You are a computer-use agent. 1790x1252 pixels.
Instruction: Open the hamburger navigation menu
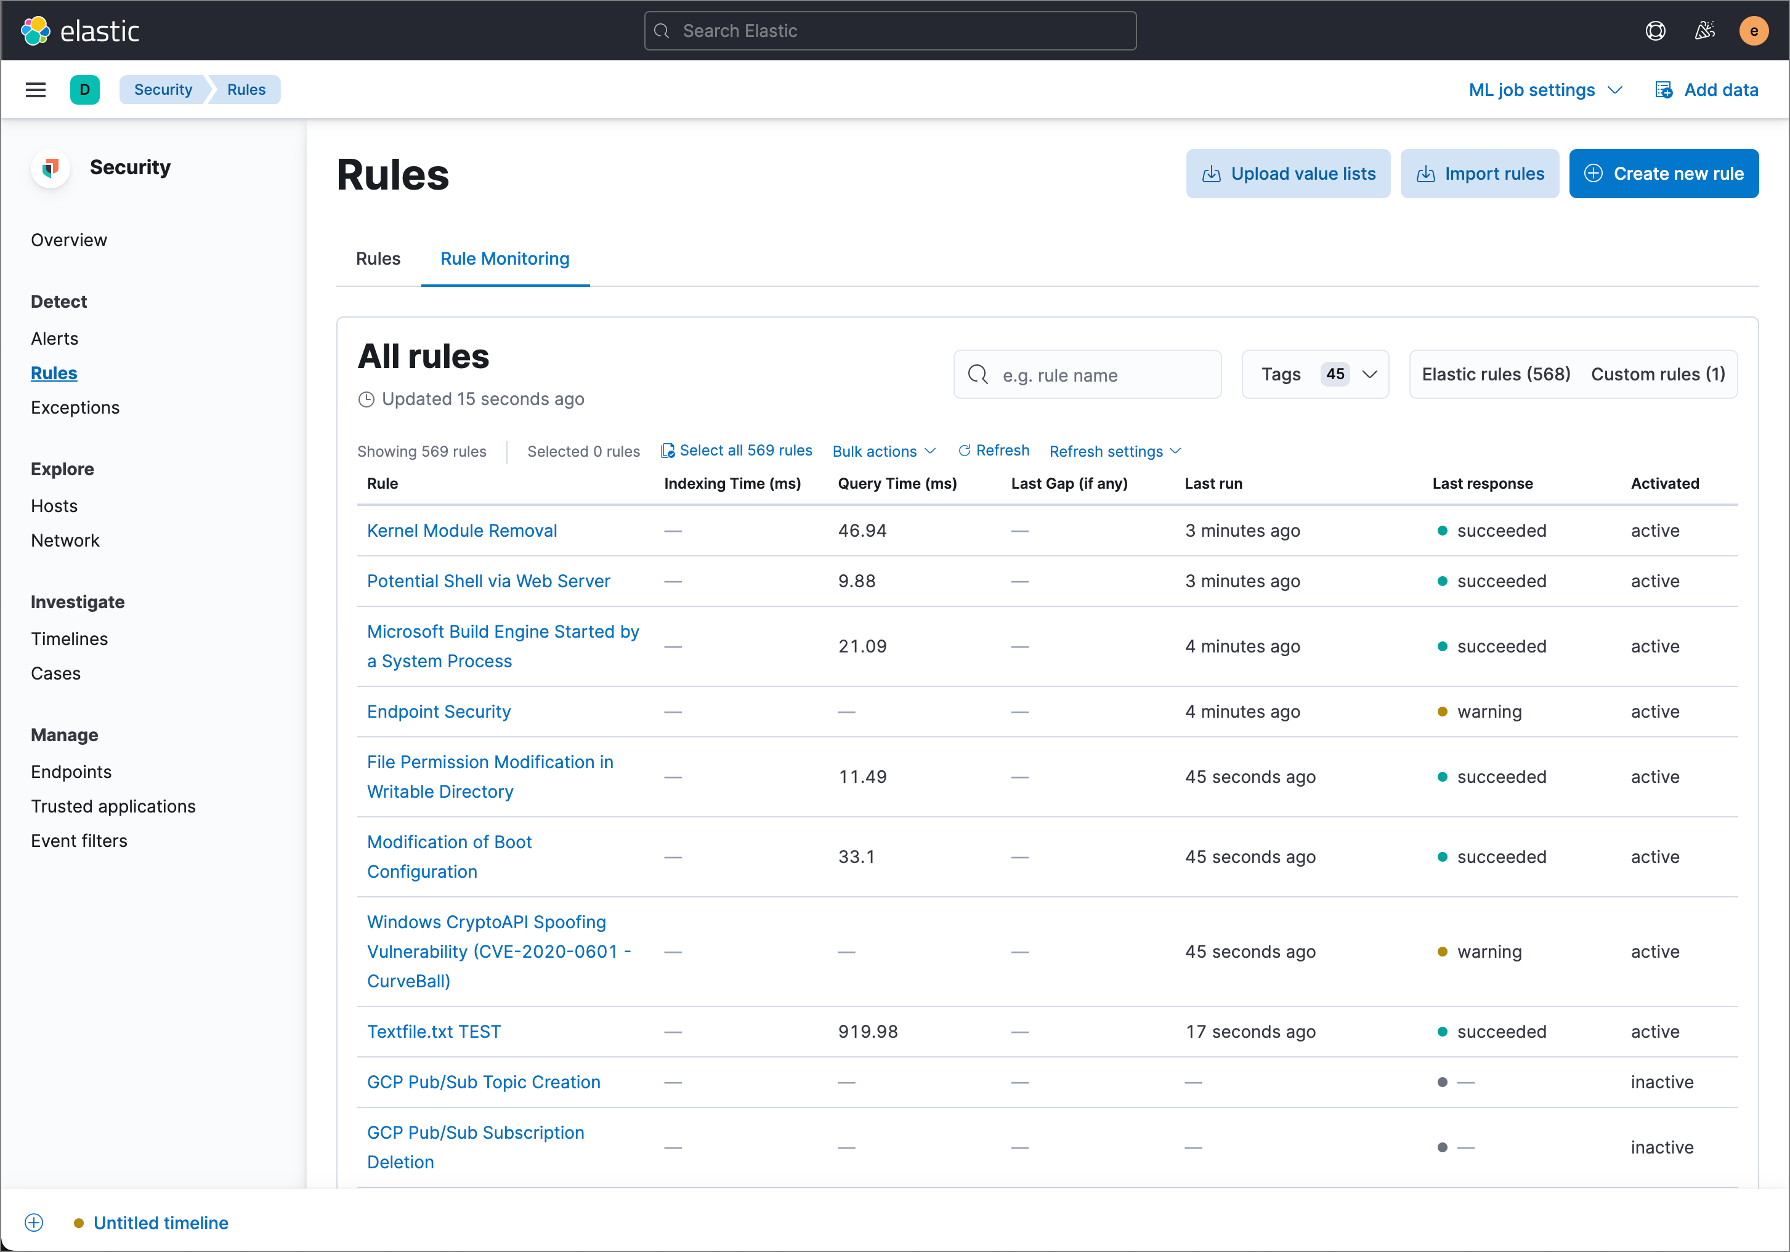tap(36, 90)
